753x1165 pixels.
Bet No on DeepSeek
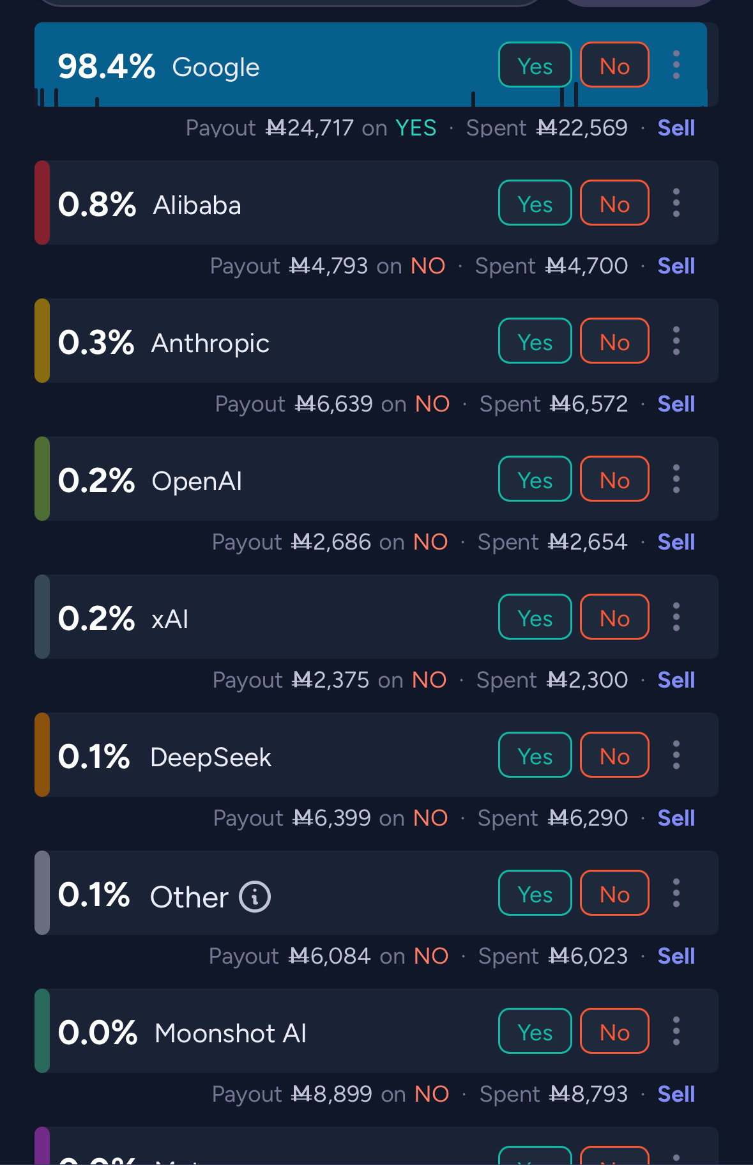pyautogui.click(x=614, y=755)
